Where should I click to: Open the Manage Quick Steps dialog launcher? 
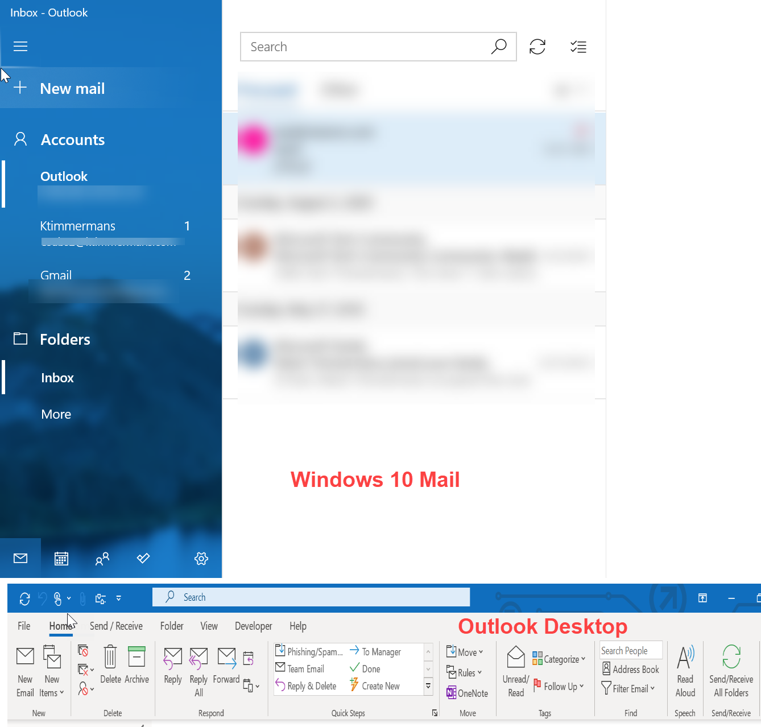pos(435,713)
